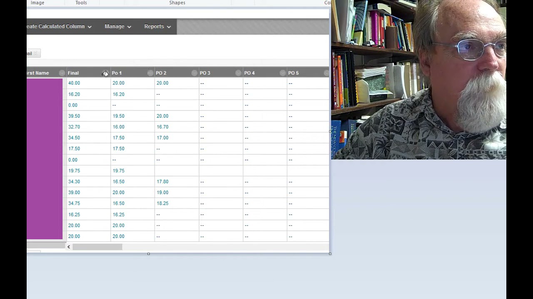This screenshot has width=533, height=299.
Task: Click the PO 2 column header text
Action: tap(161, 73)
